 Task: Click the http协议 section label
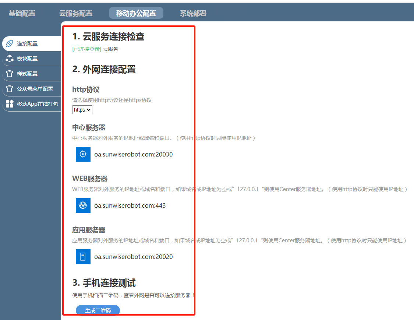pos(86,89)
